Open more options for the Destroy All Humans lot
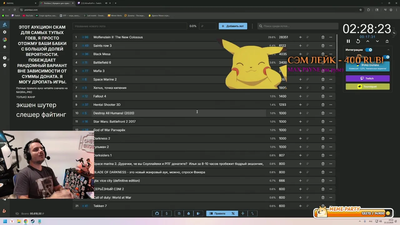The height and width of the screenshot is (225, 400). pos(331,113)
